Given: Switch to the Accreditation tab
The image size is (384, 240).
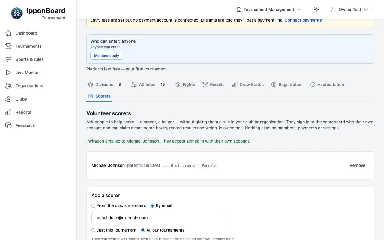Looking at the screenshot, I should pyautogui.click(x=327, y=85).
